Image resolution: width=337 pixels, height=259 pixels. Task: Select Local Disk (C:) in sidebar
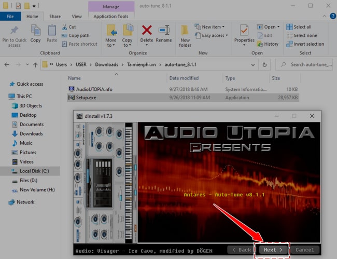[x=30, y=171]
